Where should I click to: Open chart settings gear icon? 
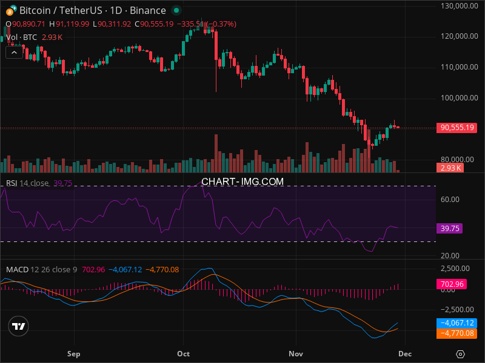(461, 353)
